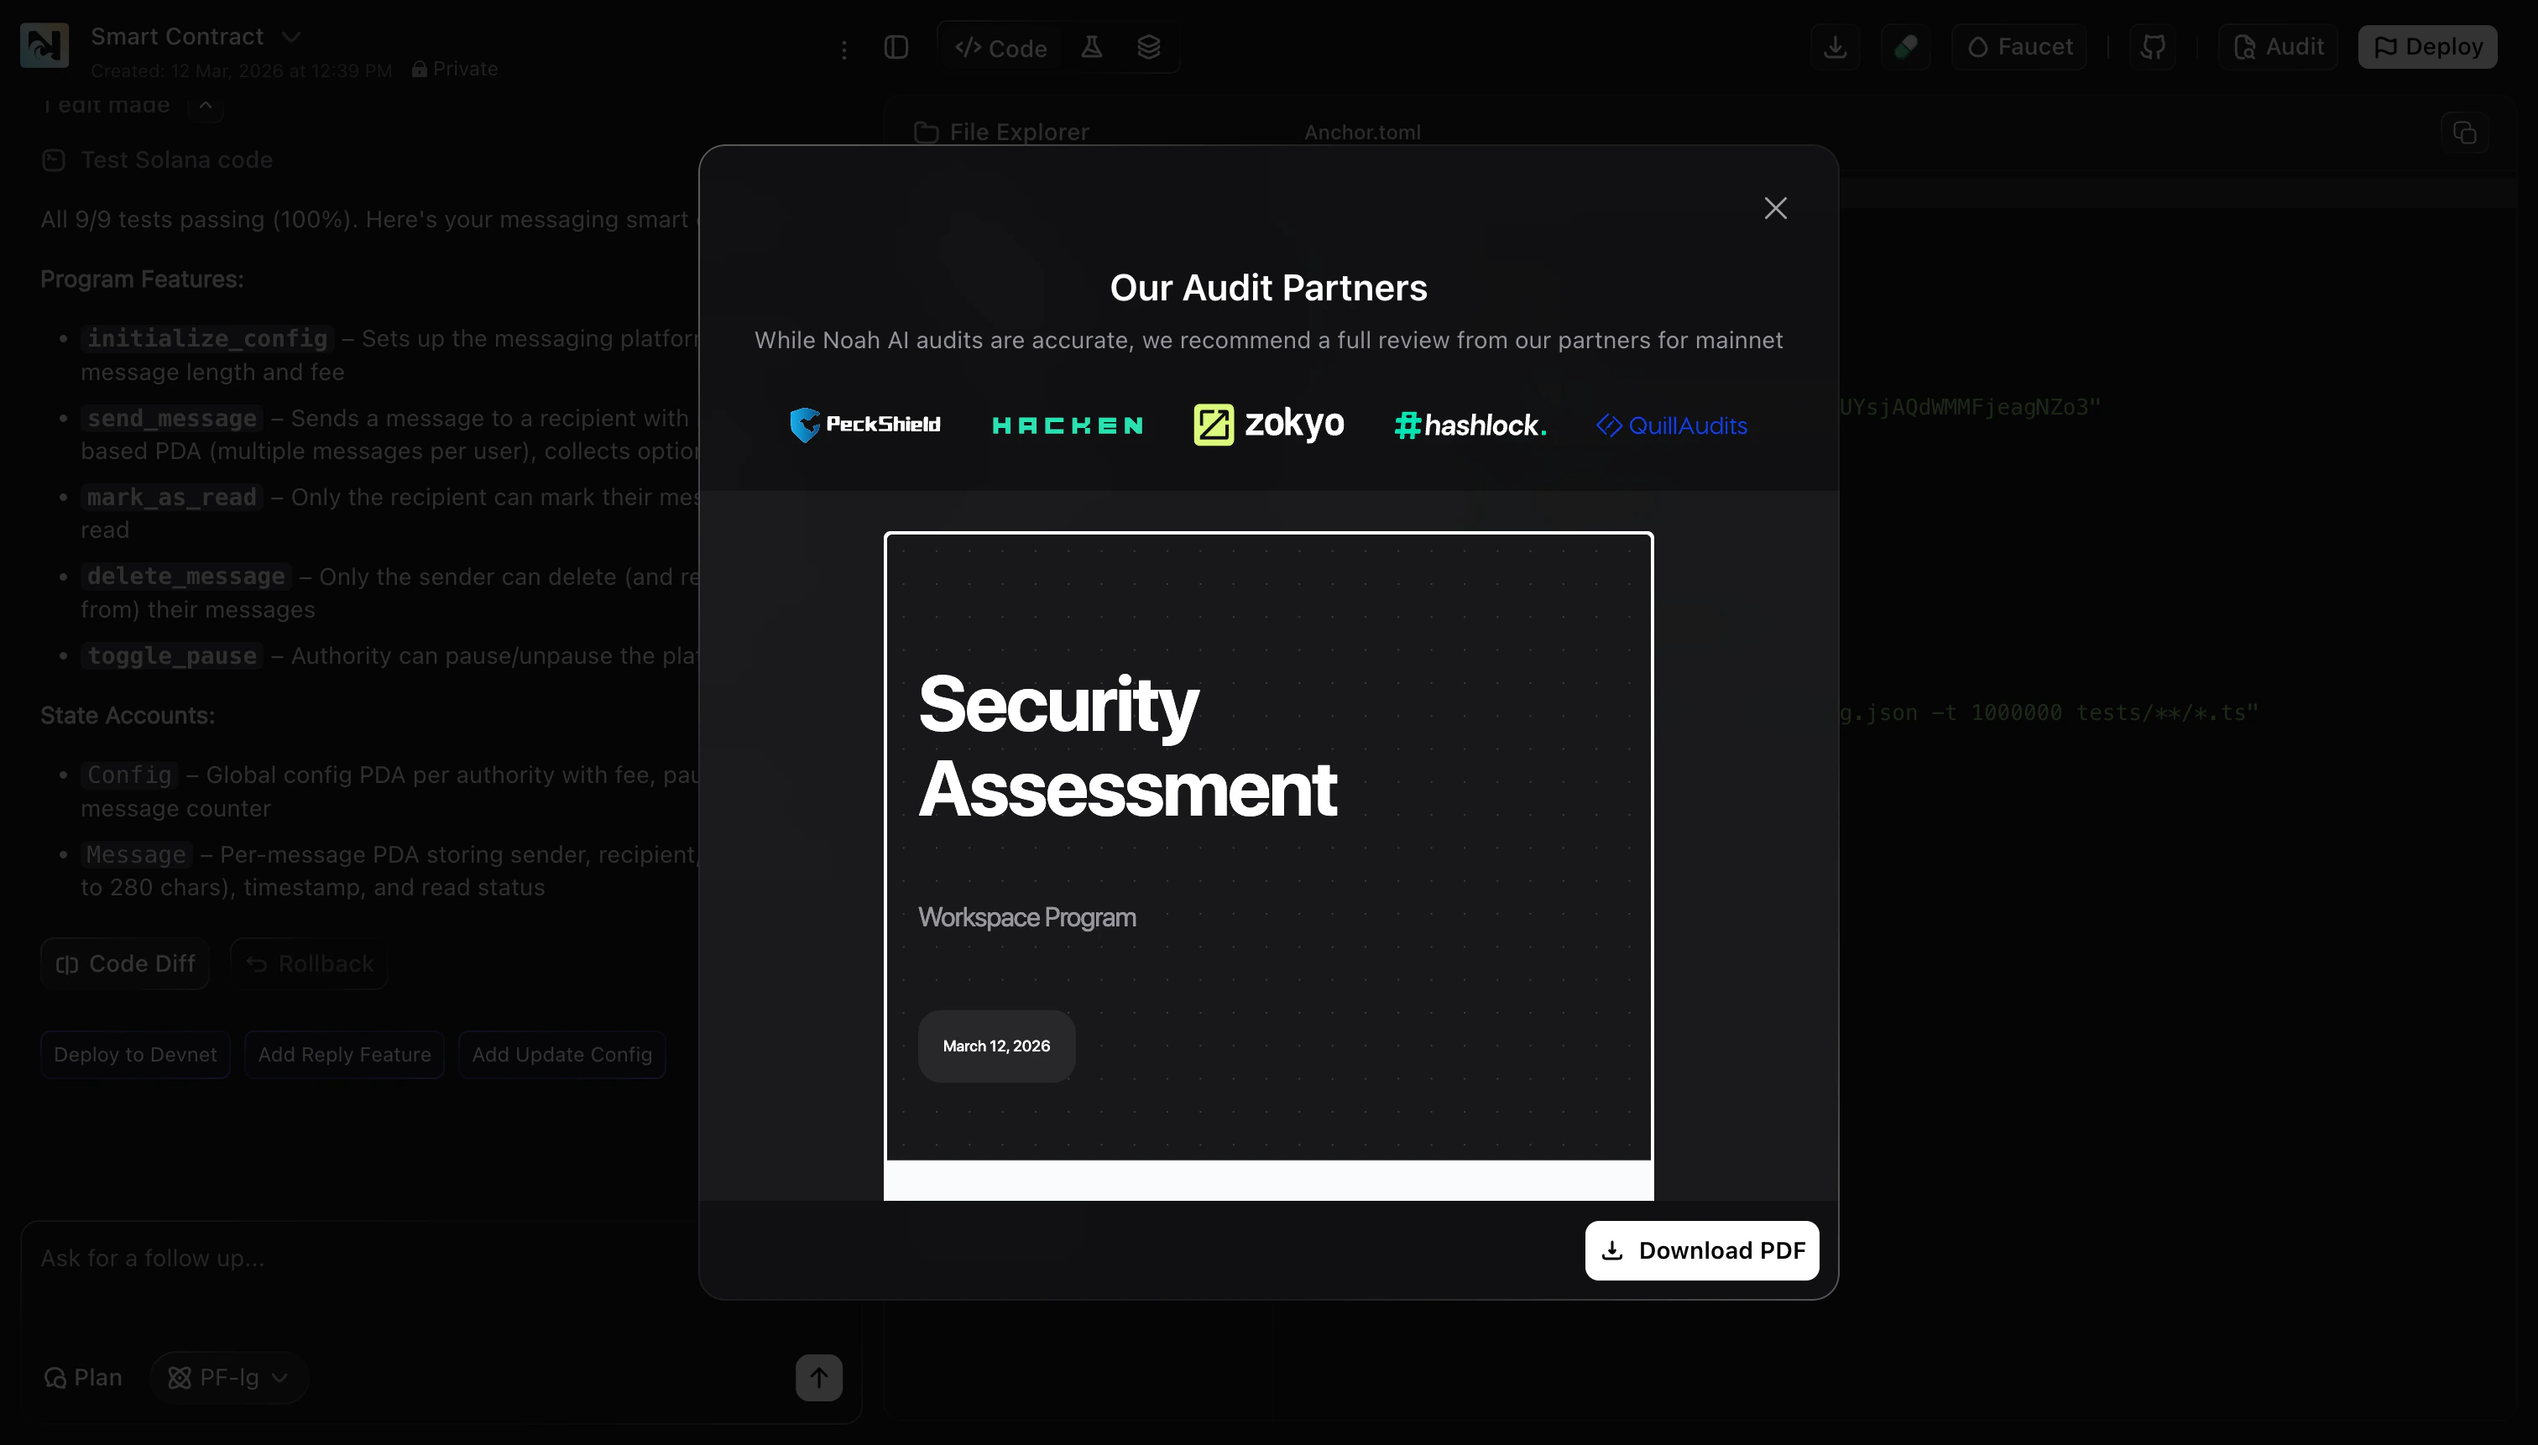
Task: Toggle the sidebar panel icon
Action: [896, 47]
